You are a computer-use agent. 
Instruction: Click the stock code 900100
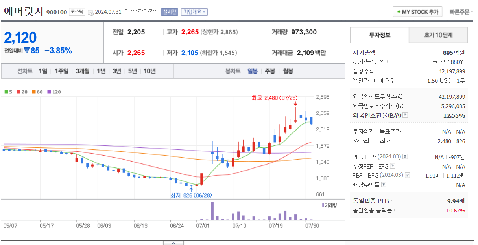tap(57, 12)
